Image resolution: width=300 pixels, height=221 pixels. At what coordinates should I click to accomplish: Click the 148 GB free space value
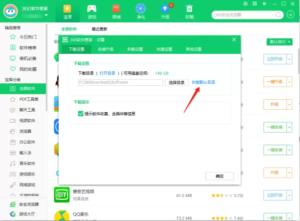click(161, 73)
